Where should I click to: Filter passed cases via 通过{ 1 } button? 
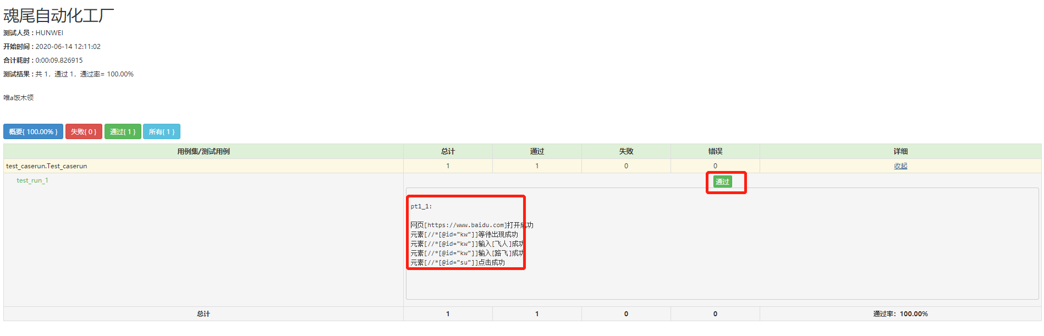(x=123, y=131)
